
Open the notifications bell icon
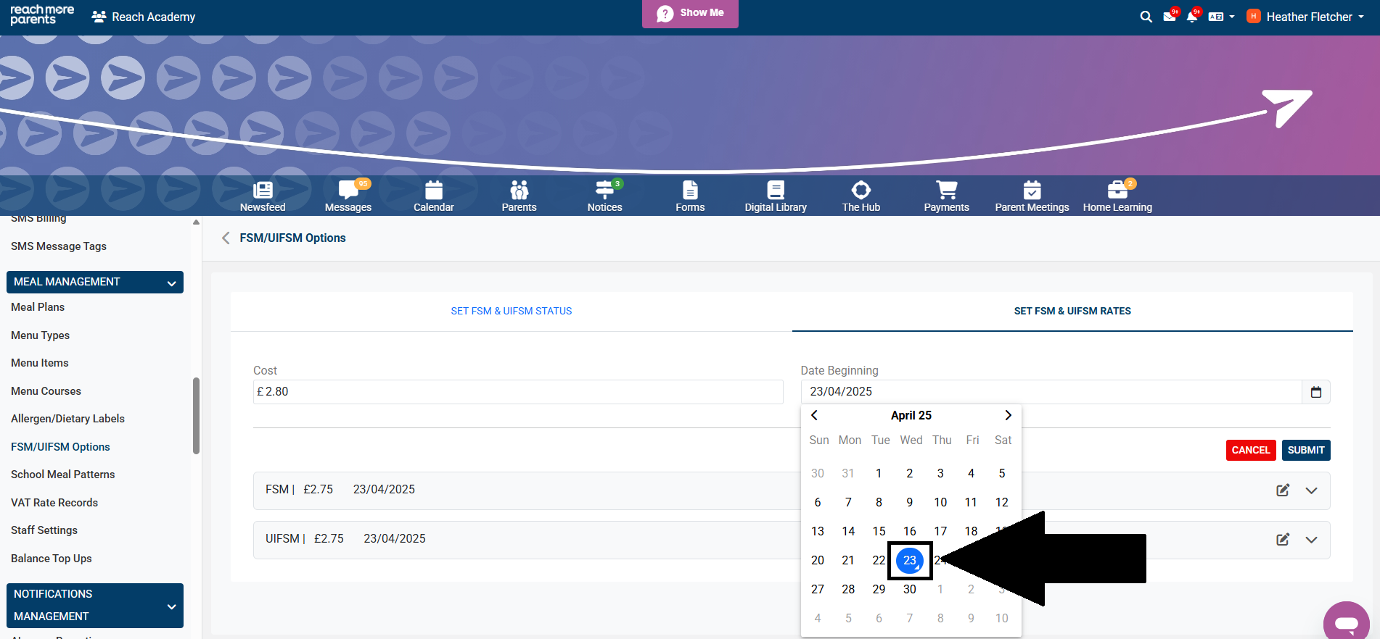click(x=1191, y=17)
